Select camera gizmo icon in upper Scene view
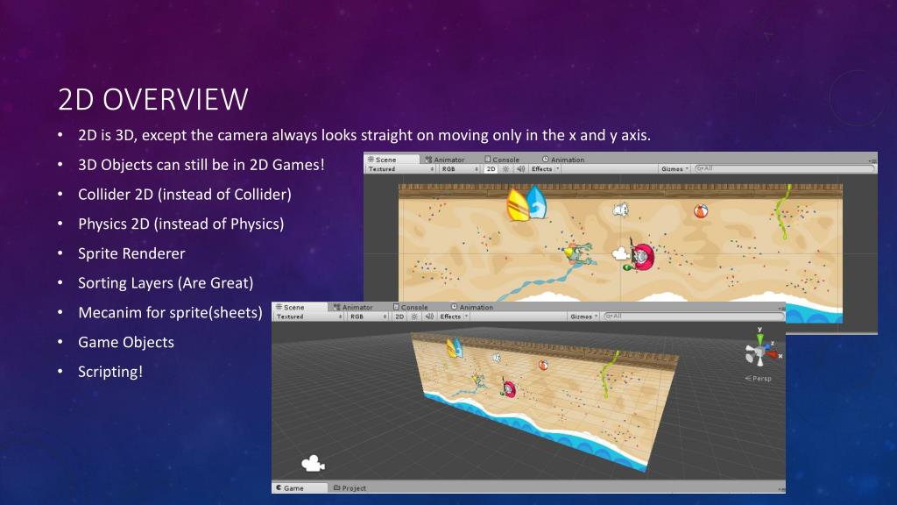The height and width of the screenshot is (505, 897). (x=621, y=252)
